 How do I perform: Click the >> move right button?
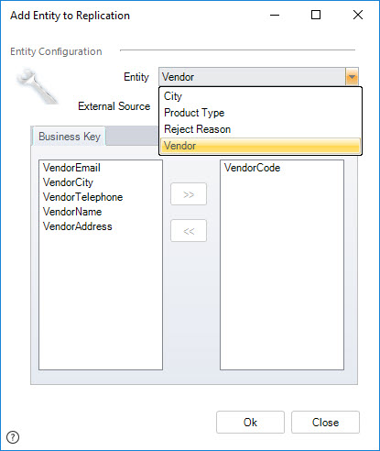[x=189, y=194]
